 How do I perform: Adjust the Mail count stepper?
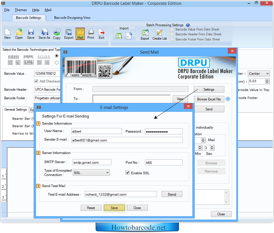click(x=203, y=140)
